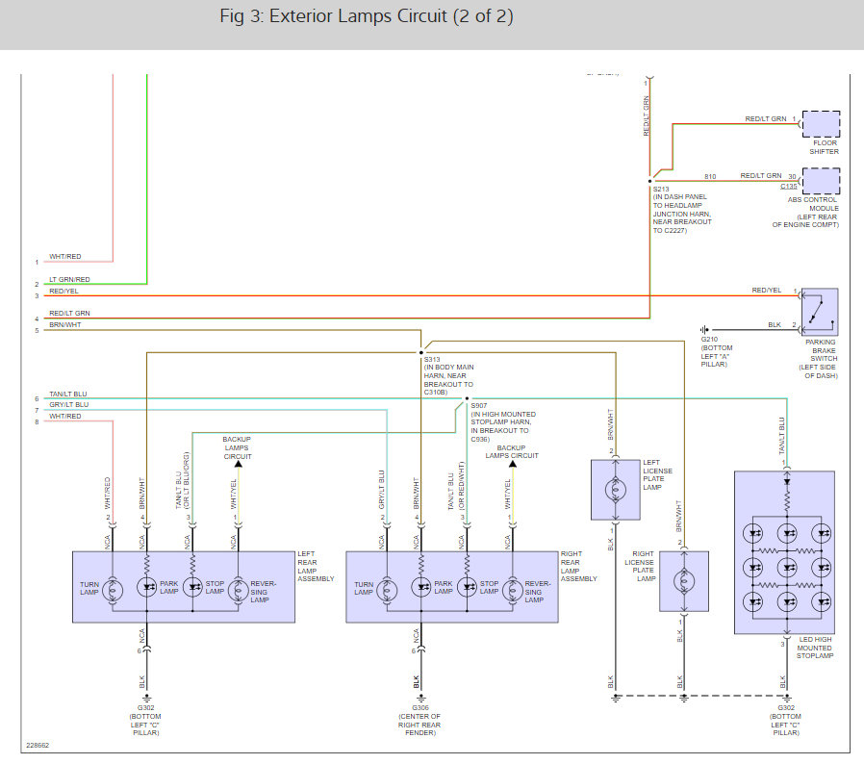Click the right Backup Lamps Circuit arrow

pos(513,464)
